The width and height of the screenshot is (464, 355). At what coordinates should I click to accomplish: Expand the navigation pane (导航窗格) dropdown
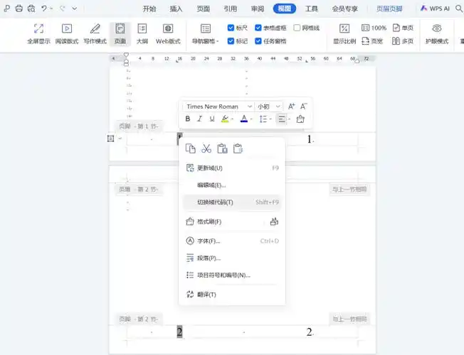click(x=206, y=41)
